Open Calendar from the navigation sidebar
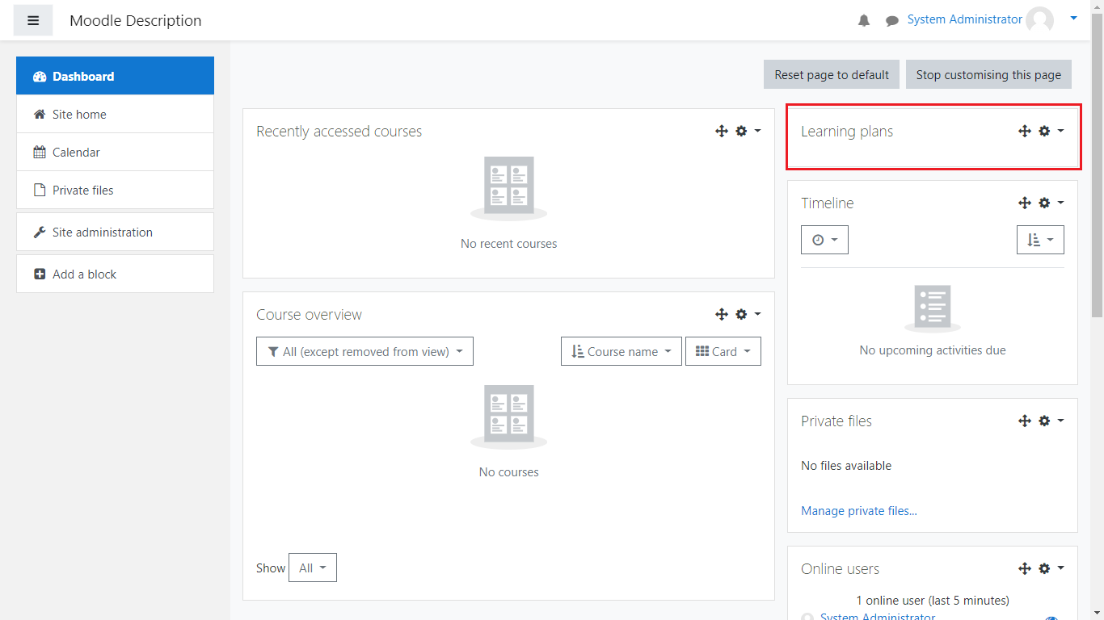 pyautogui.click(x=76, y=153)
